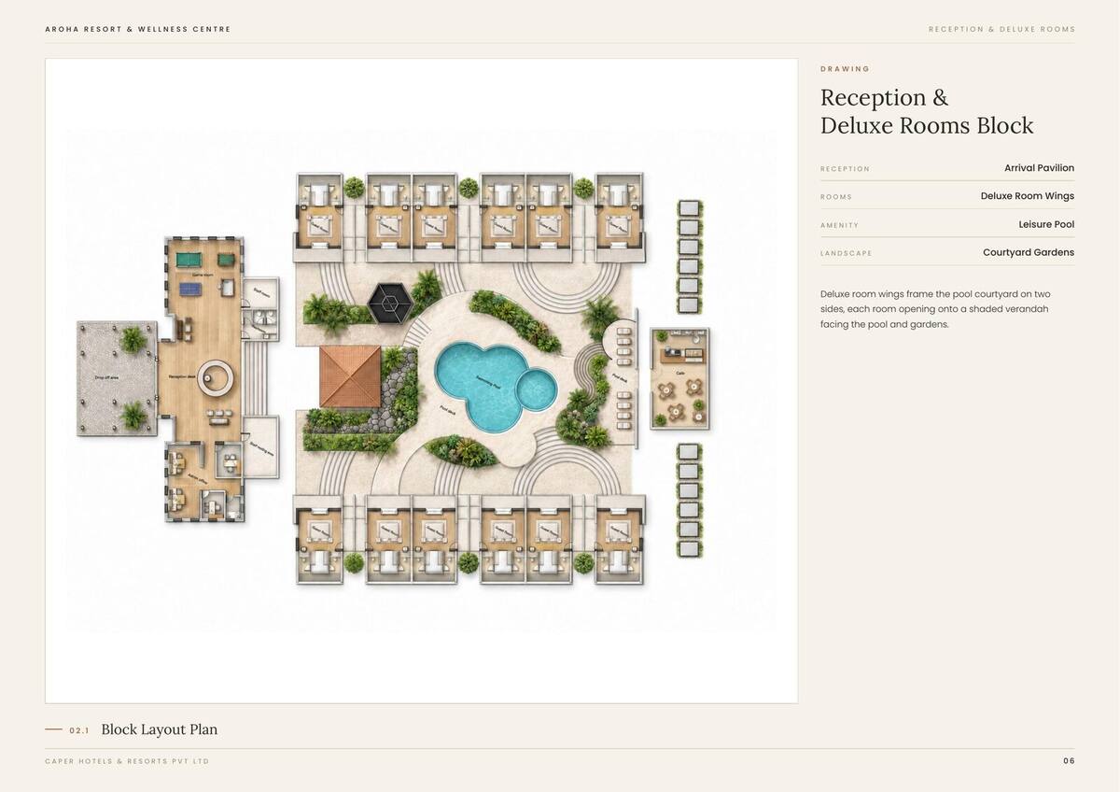Click the "Game room" label on the plan
Screen dimensions: 1120x792
coord(201,276)
